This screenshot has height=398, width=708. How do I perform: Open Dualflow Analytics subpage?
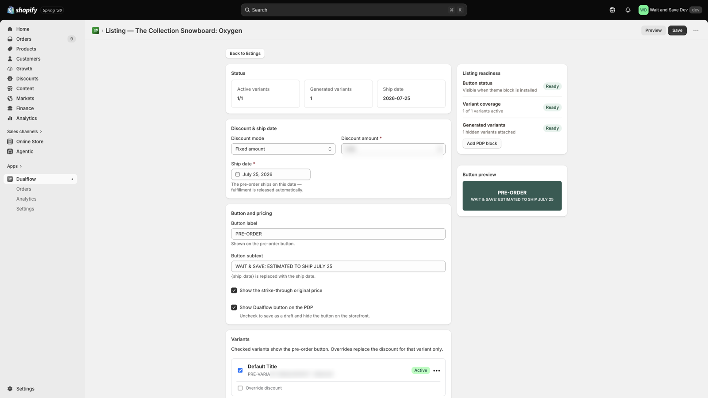pyautogui.click(x=27, y=199)
